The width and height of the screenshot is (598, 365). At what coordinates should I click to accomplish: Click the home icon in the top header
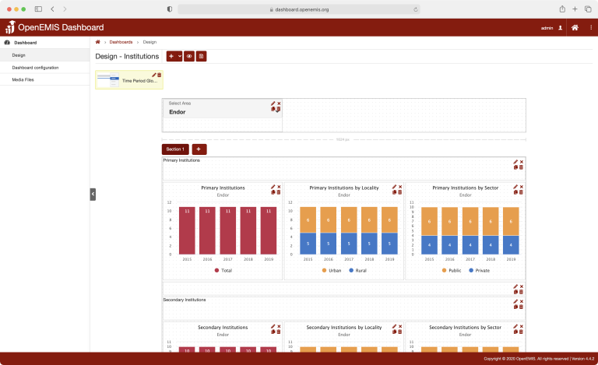click(575, 27)
